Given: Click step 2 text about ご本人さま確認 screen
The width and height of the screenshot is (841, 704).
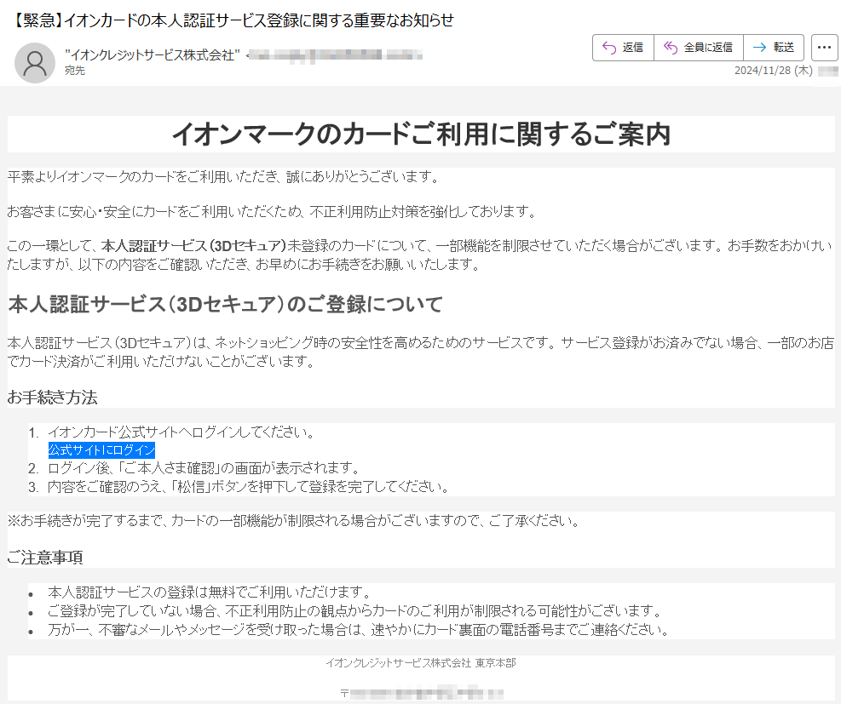Looking at the screenshot, I should point(204,468).
